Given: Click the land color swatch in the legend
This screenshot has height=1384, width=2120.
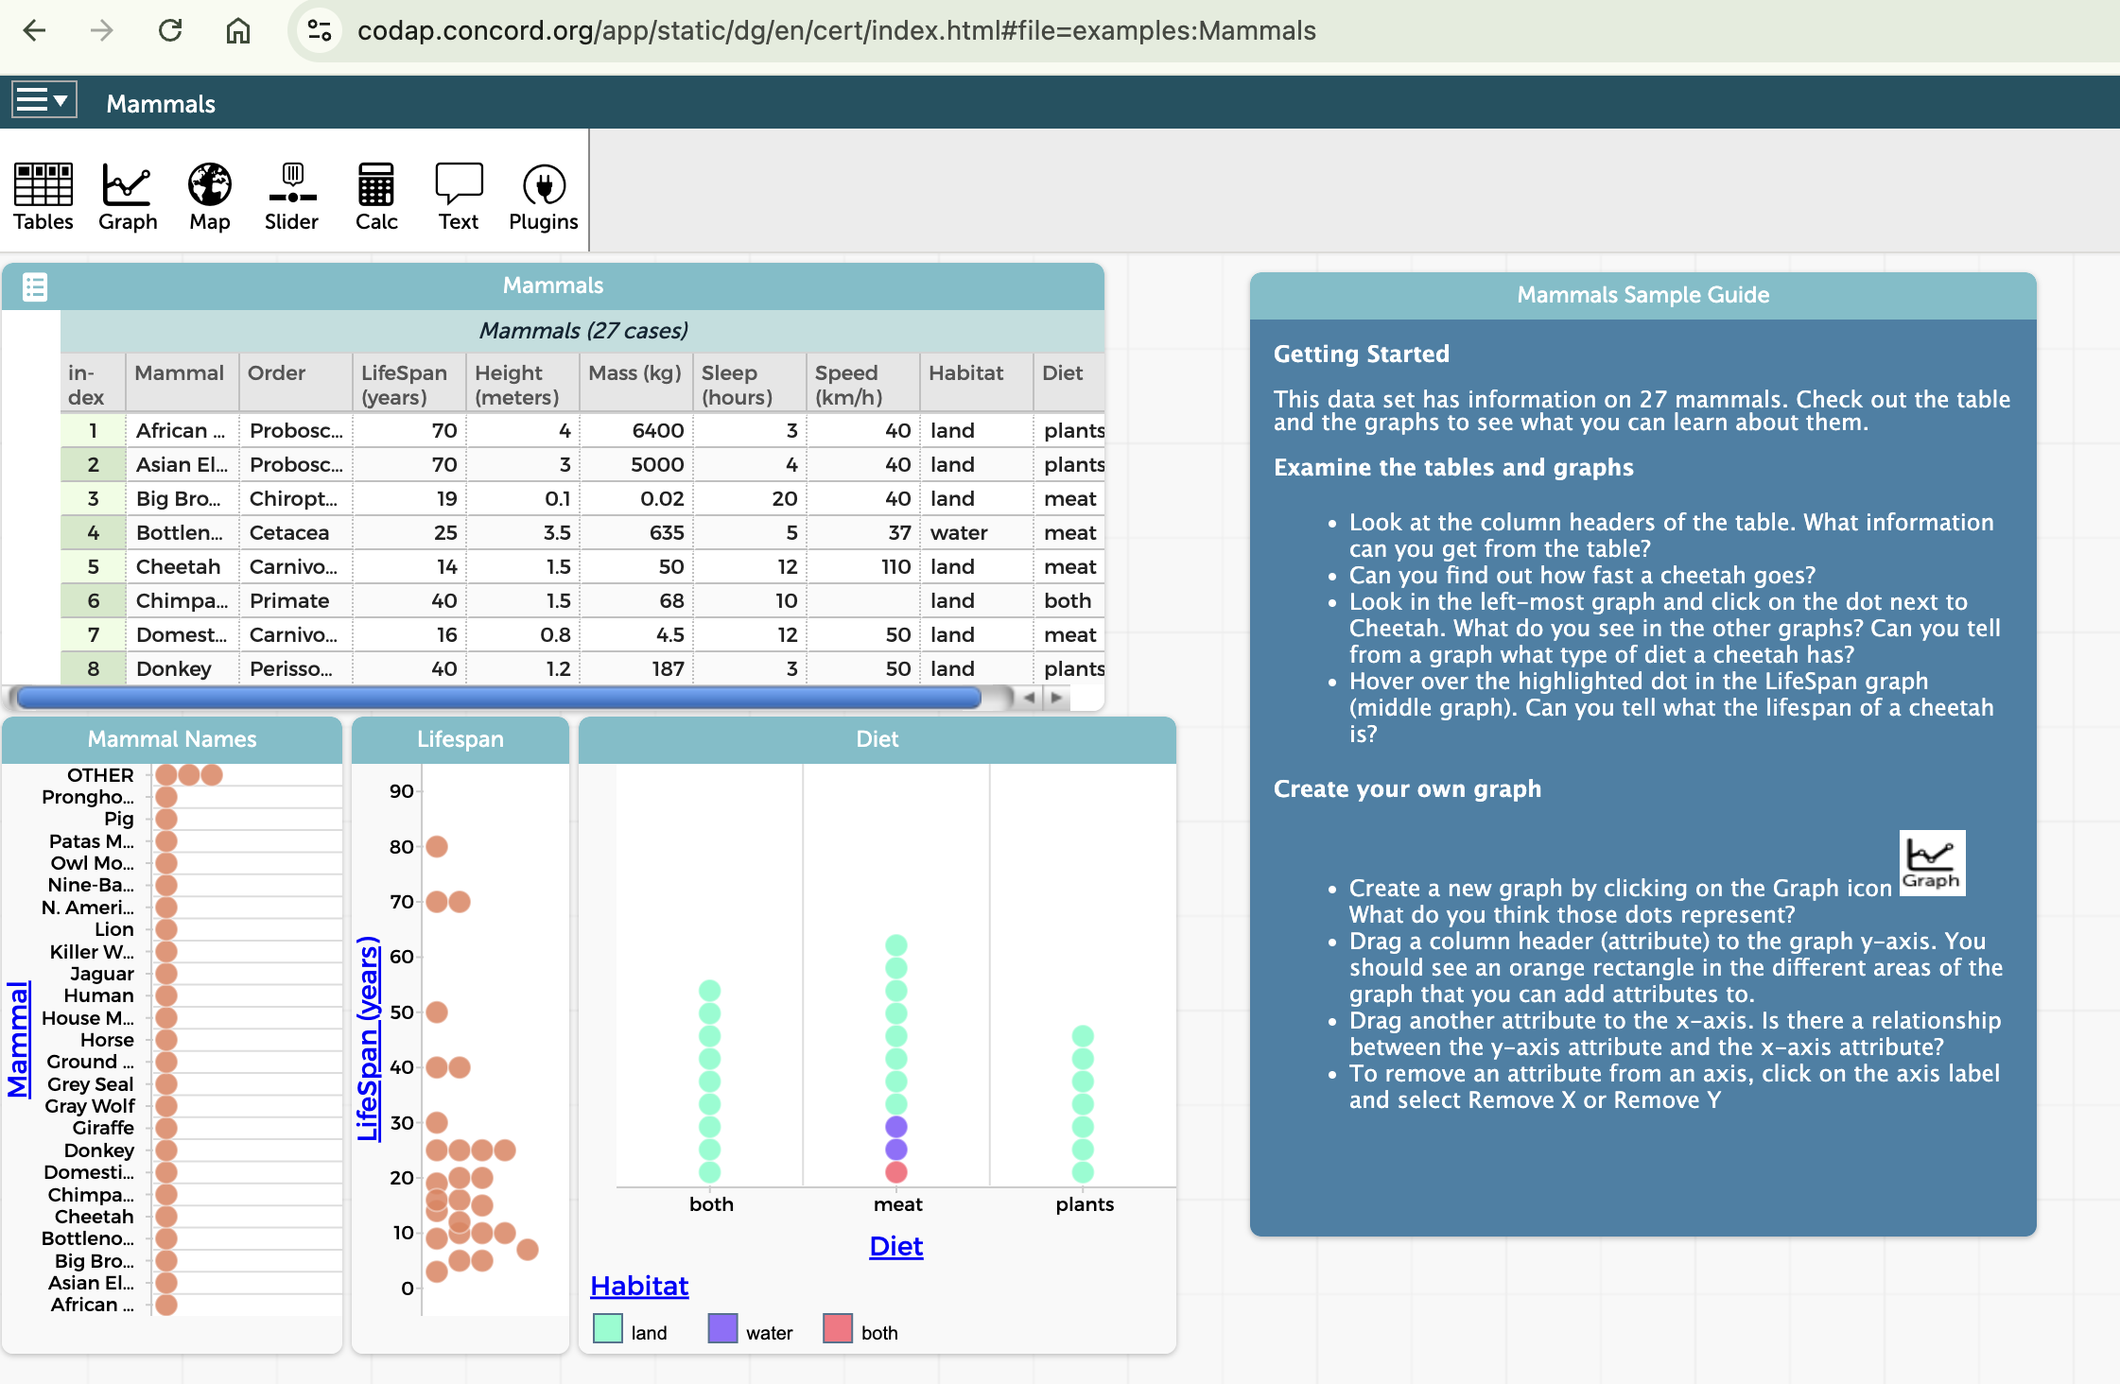Looking at the screenshot, I should pyautogui.click(x=607, y=1330).
